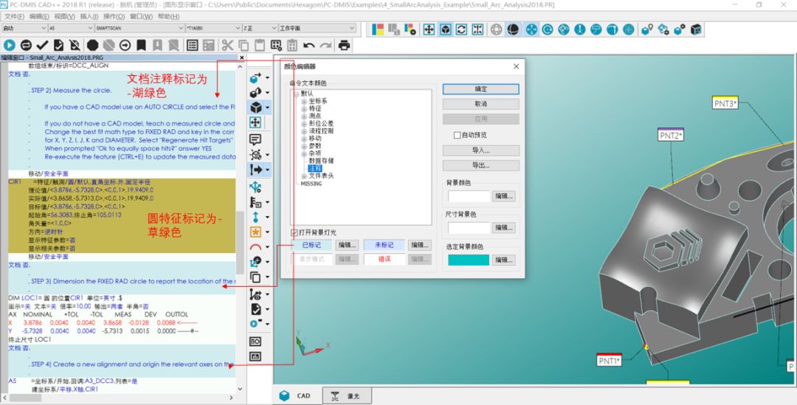Click the 导出... button

click(x=481, y=166)
